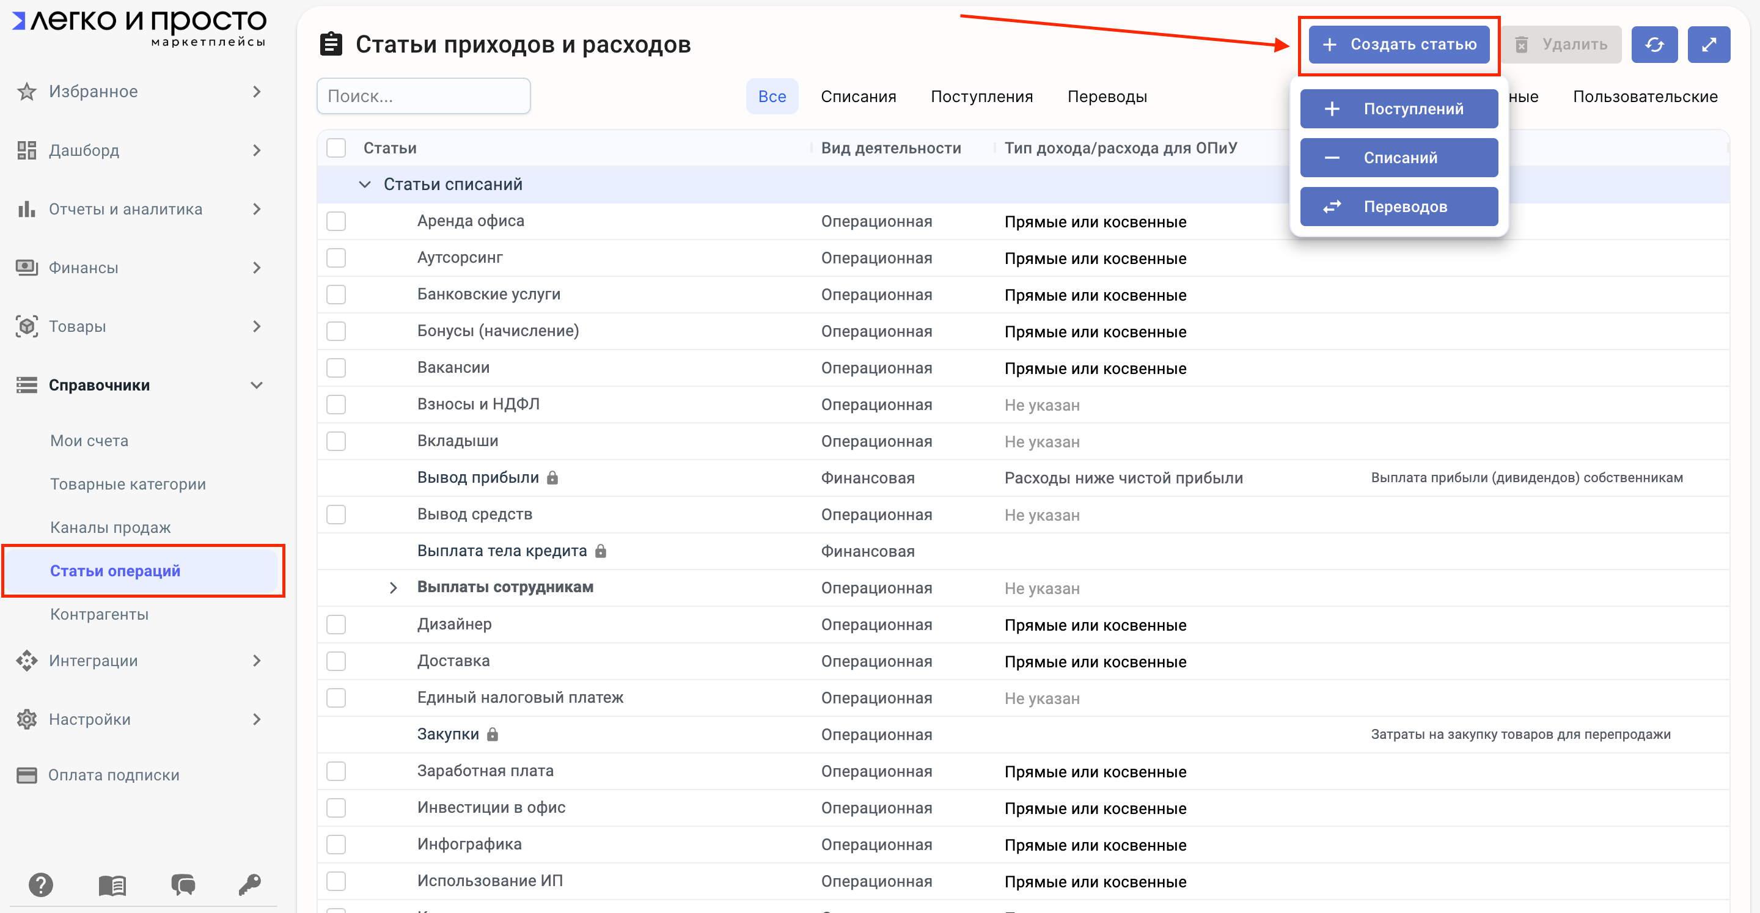Tick the Доставка row checkbox
Viewport: 1760px width, 913px height.
pyautogui.click(x=336, y=661)
